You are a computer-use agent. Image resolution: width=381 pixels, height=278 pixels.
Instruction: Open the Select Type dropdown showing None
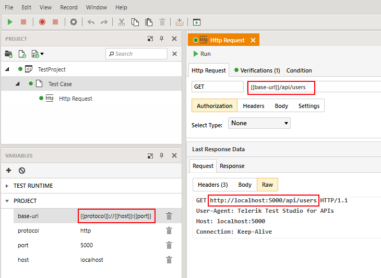tap(259, 123)
